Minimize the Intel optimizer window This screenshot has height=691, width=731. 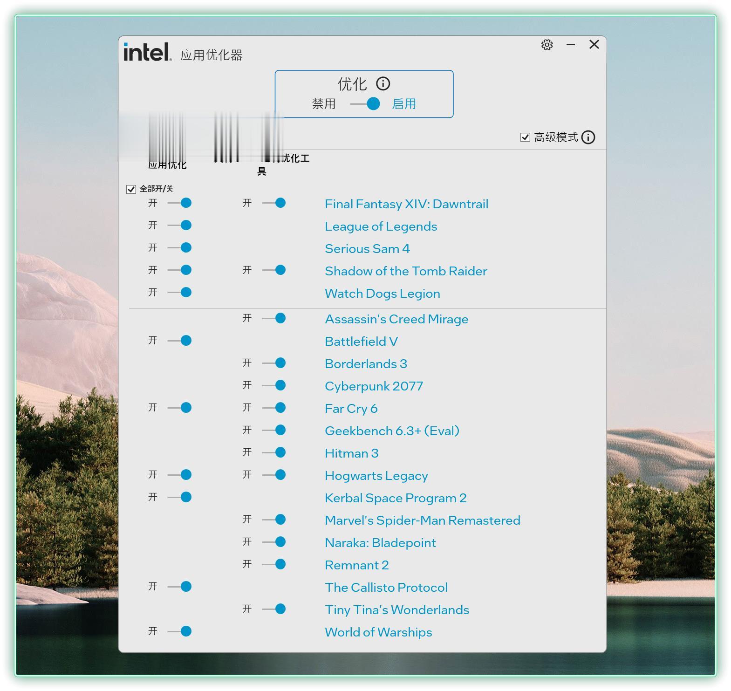pyautogui.click(x=571, y=45)
